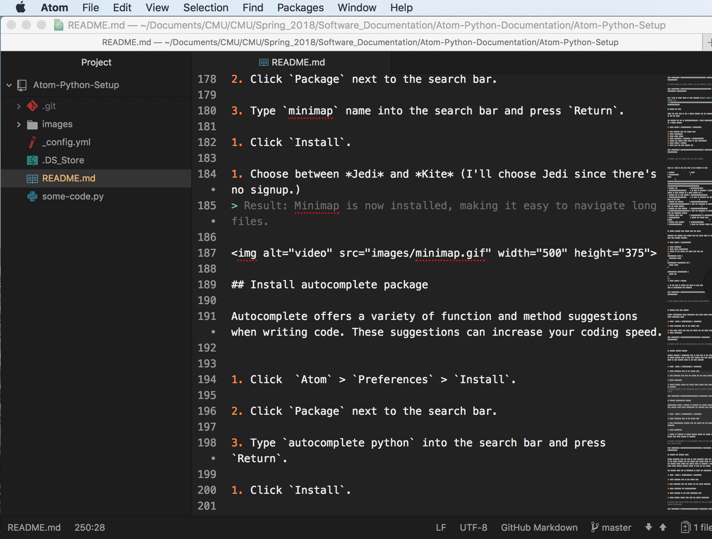Viewport: 712px width, 539px height.
Task: Click the img tag line with minimap.gif
Action: point(444,253)
